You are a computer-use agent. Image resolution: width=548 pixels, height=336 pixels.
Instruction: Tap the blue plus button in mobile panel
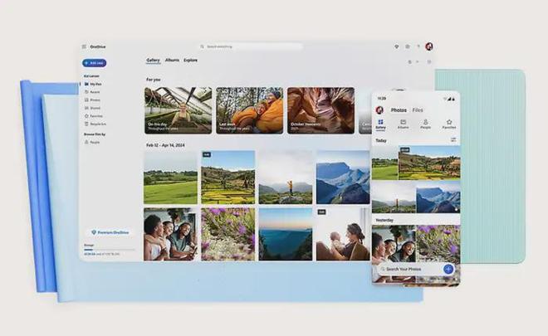[x=448, y=269]
